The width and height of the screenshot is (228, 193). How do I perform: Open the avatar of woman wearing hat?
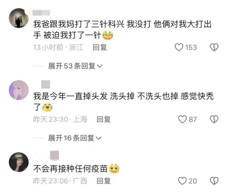(19, 162)
